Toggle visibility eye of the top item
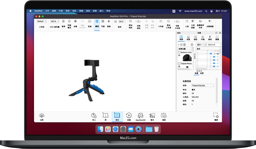 tap(211, 54)
